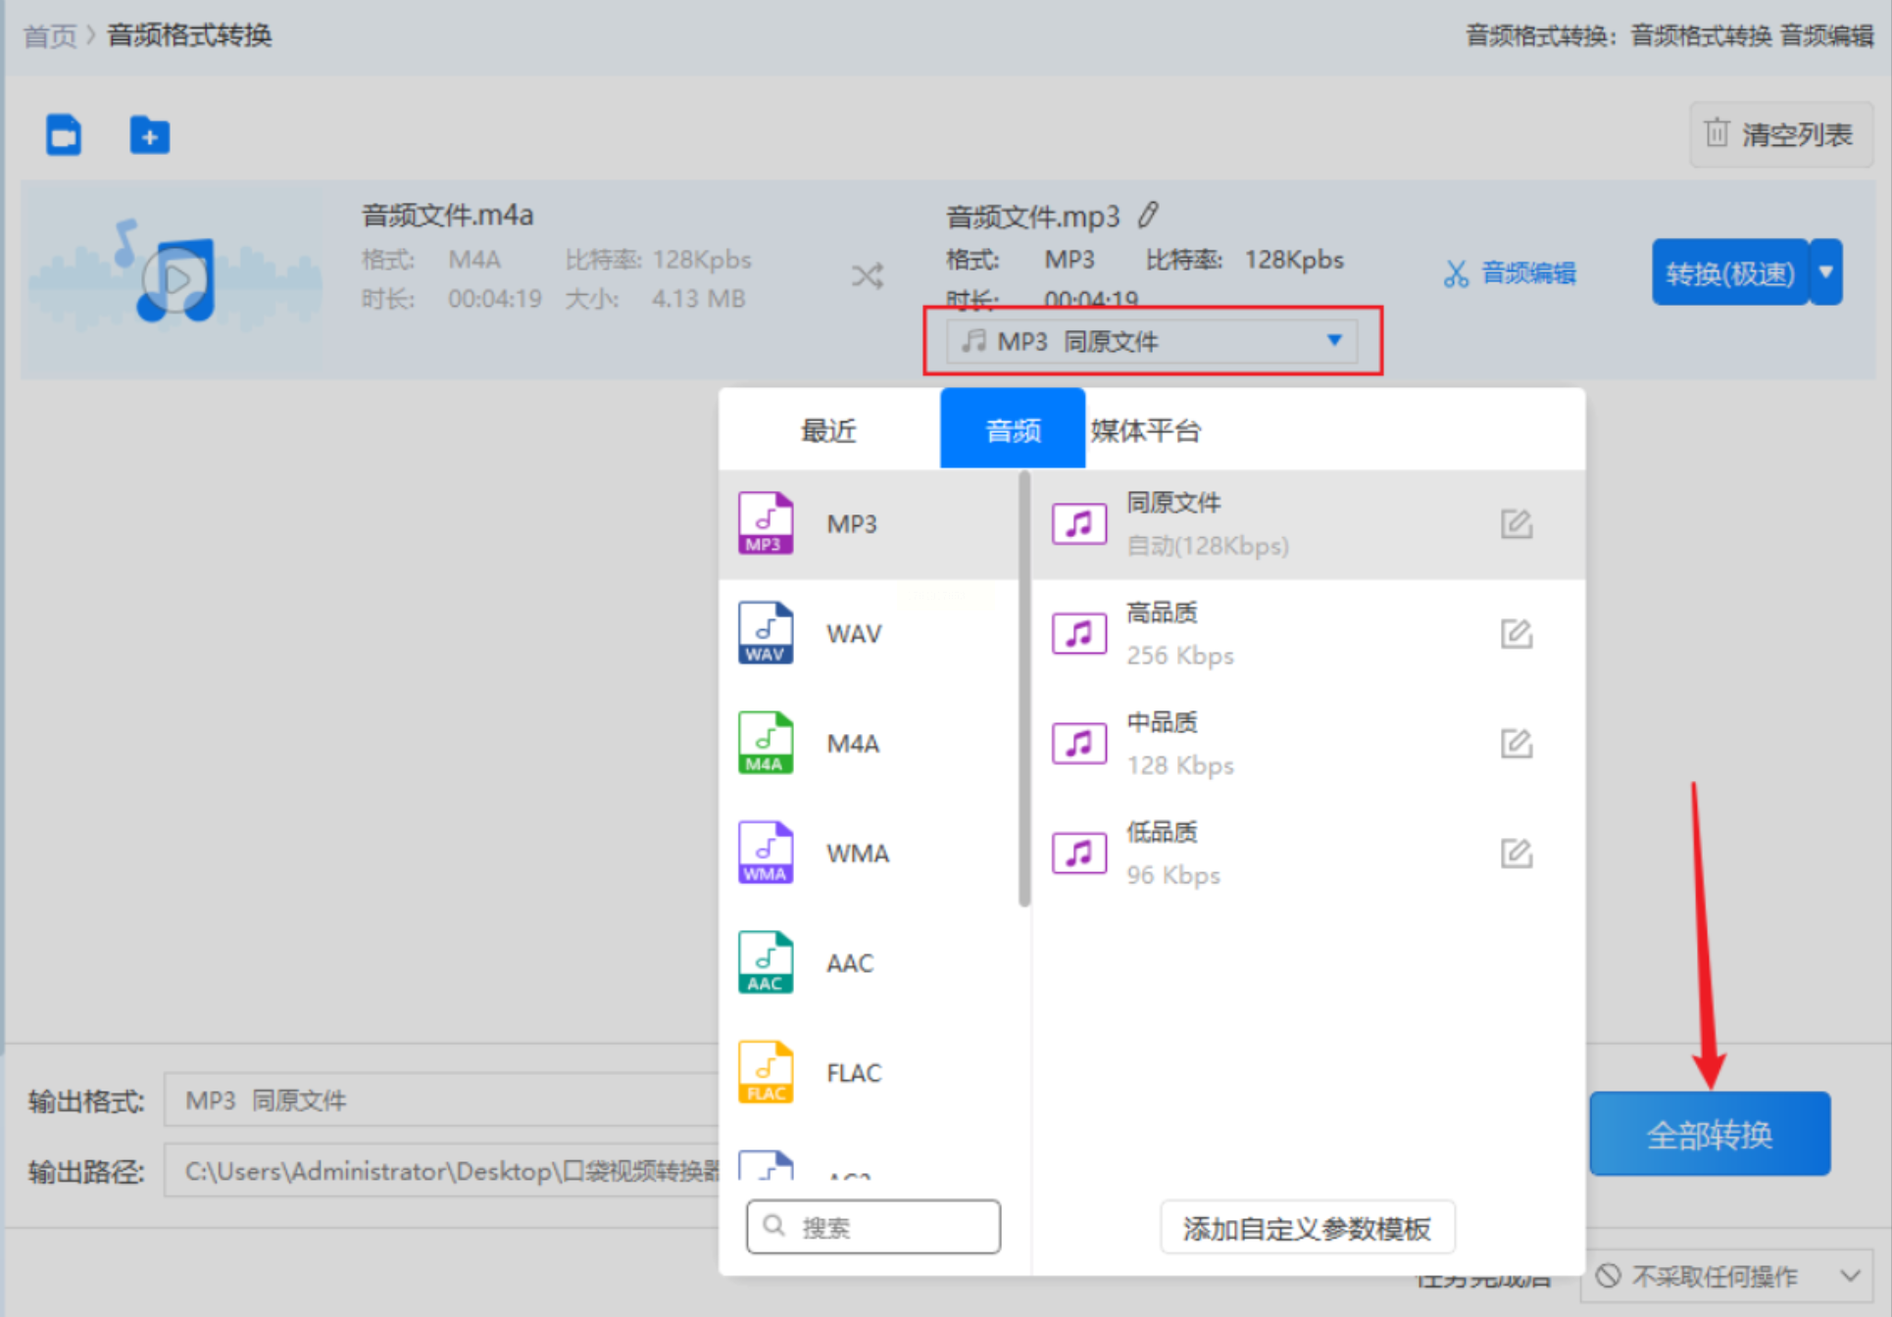Expand the arrow beside 转换(极速)
The width and height of the screenshot is (1892, 1317).
click(1825, 272)
